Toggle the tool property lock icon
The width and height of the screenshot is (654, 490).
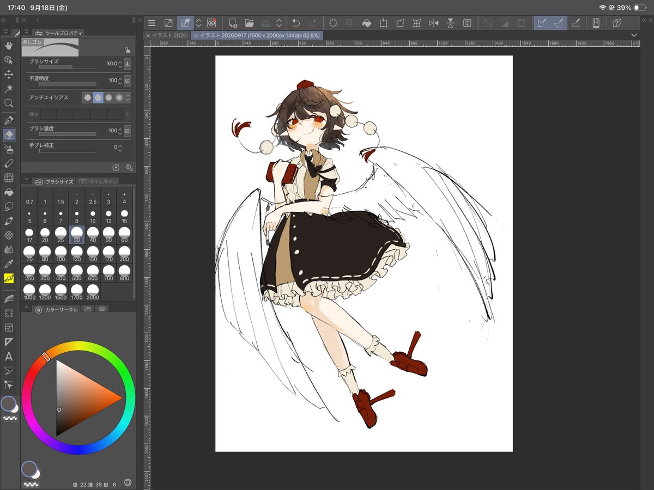(127, 50)
